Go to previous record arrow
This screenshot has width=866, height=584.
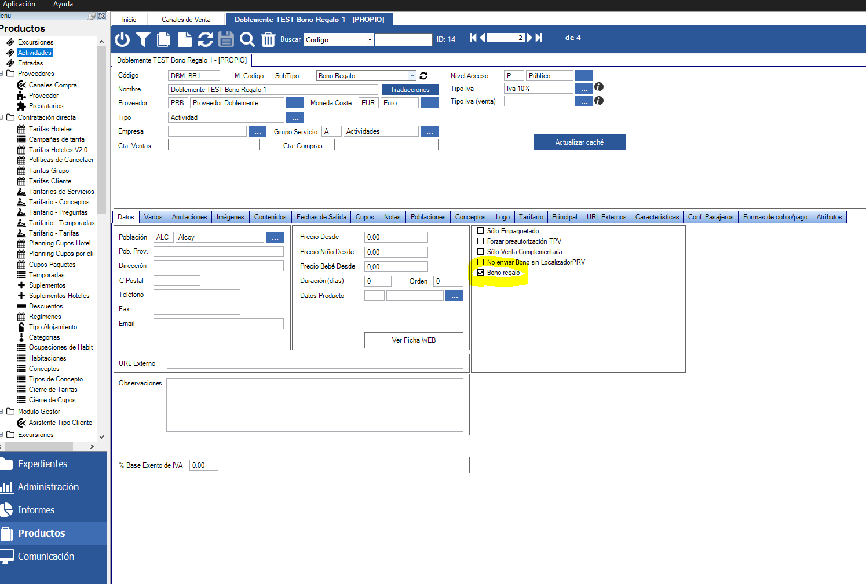[x=483, y=38]
